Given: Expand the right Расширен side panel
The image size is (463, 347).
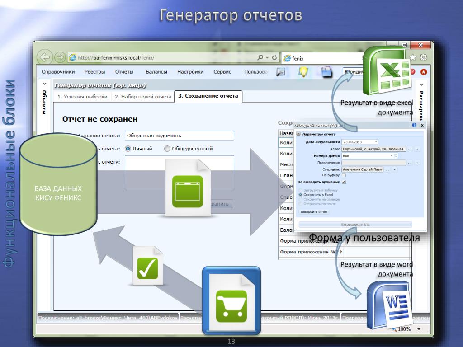Looking at the screenshot, I should (421, 84).
